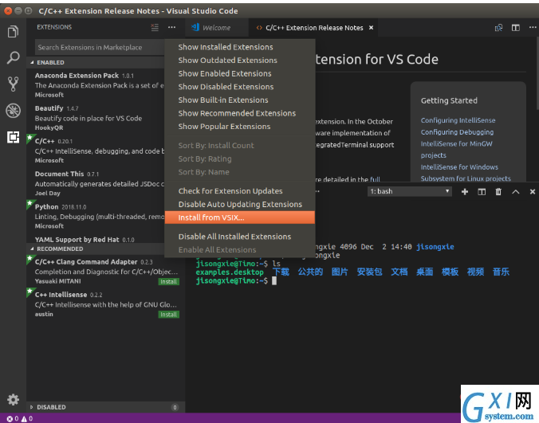Click the star badge on Python extension
539x423 pixels.
click(30, 203)
